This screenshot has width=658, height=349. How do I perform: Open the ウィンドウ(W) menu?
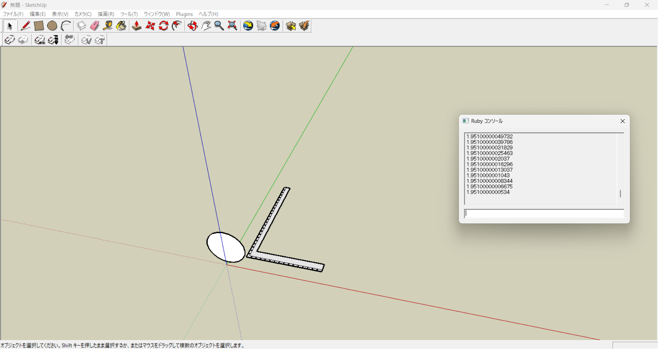coord(157,14)
